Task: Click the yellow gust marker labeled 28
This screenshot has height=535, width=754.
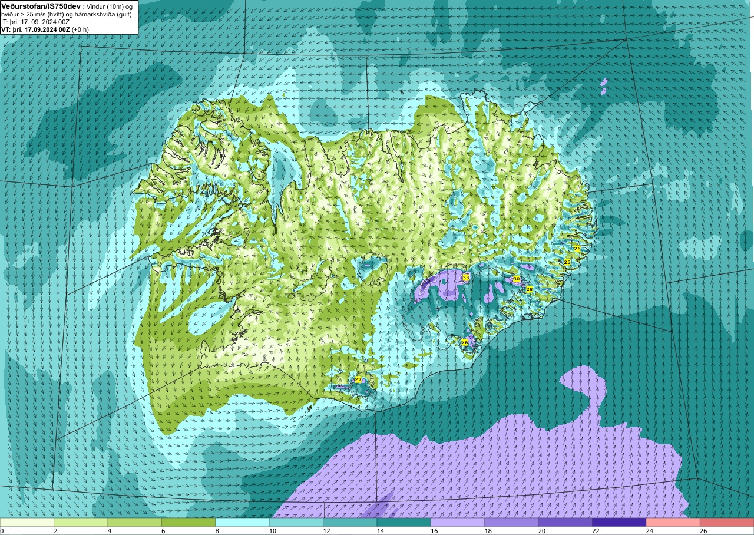Action: (530, 289)
